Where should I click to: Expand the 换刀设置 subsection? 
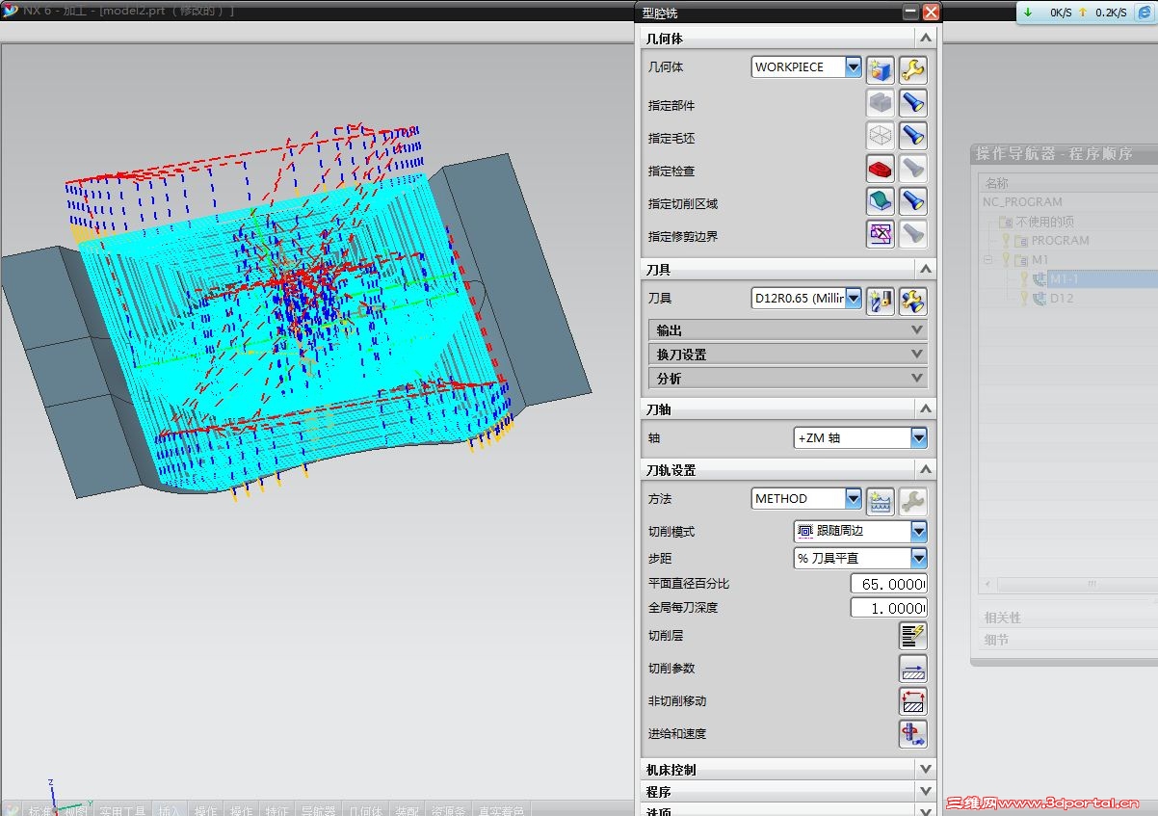788,354
